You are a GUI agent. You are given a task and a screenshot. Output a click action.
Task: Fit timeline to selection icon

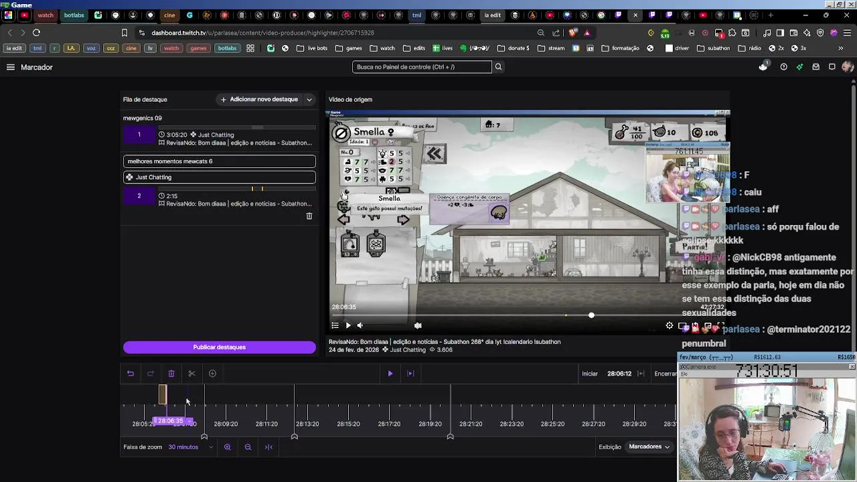[268, 447]
